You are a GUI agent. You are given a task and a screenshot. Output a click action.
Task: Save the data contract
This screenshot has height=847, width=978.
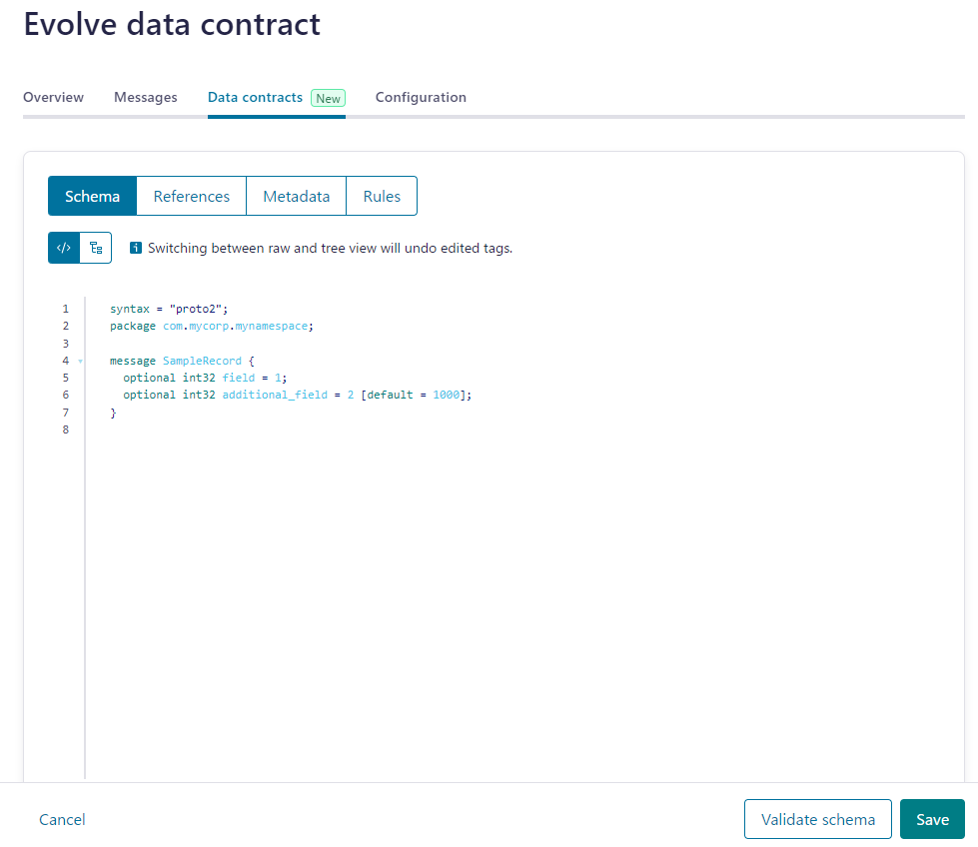click(x=932, y=819)
